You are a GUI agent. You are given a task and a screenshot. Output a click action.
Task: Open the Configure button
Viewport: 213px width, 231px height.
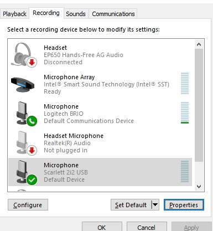pos(28,205)
